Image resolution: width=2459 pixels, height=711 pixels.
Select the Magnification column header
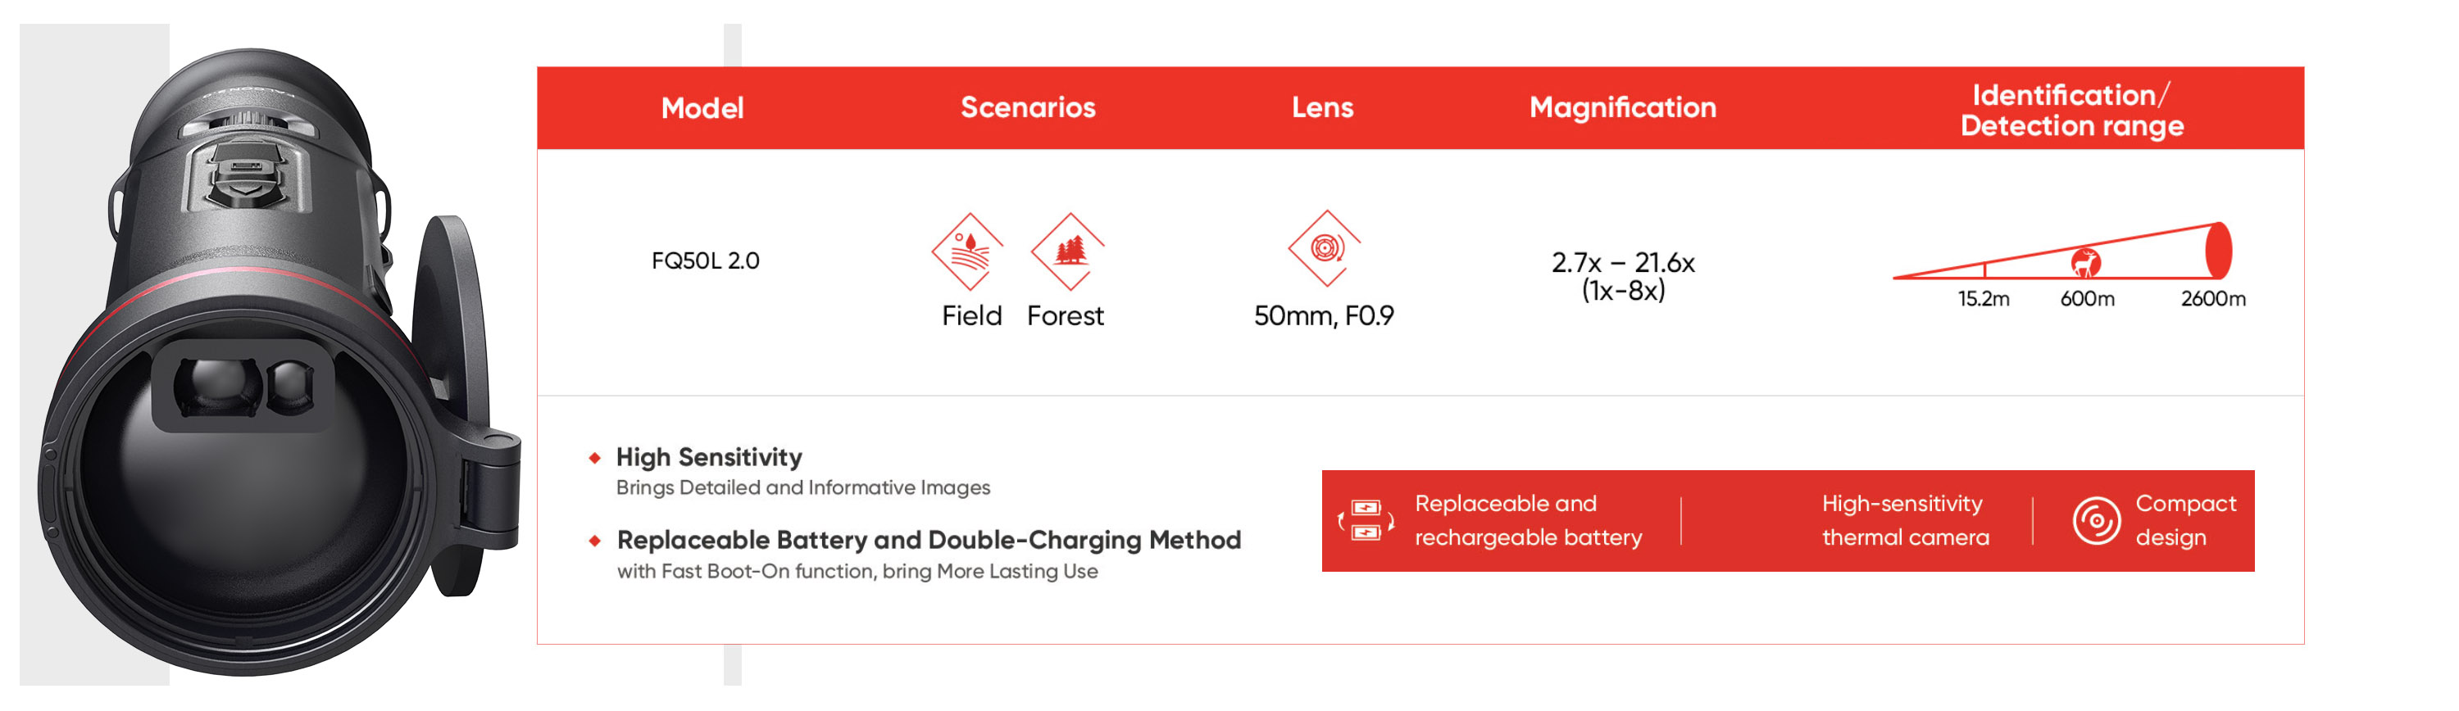tap(1622, 106)
